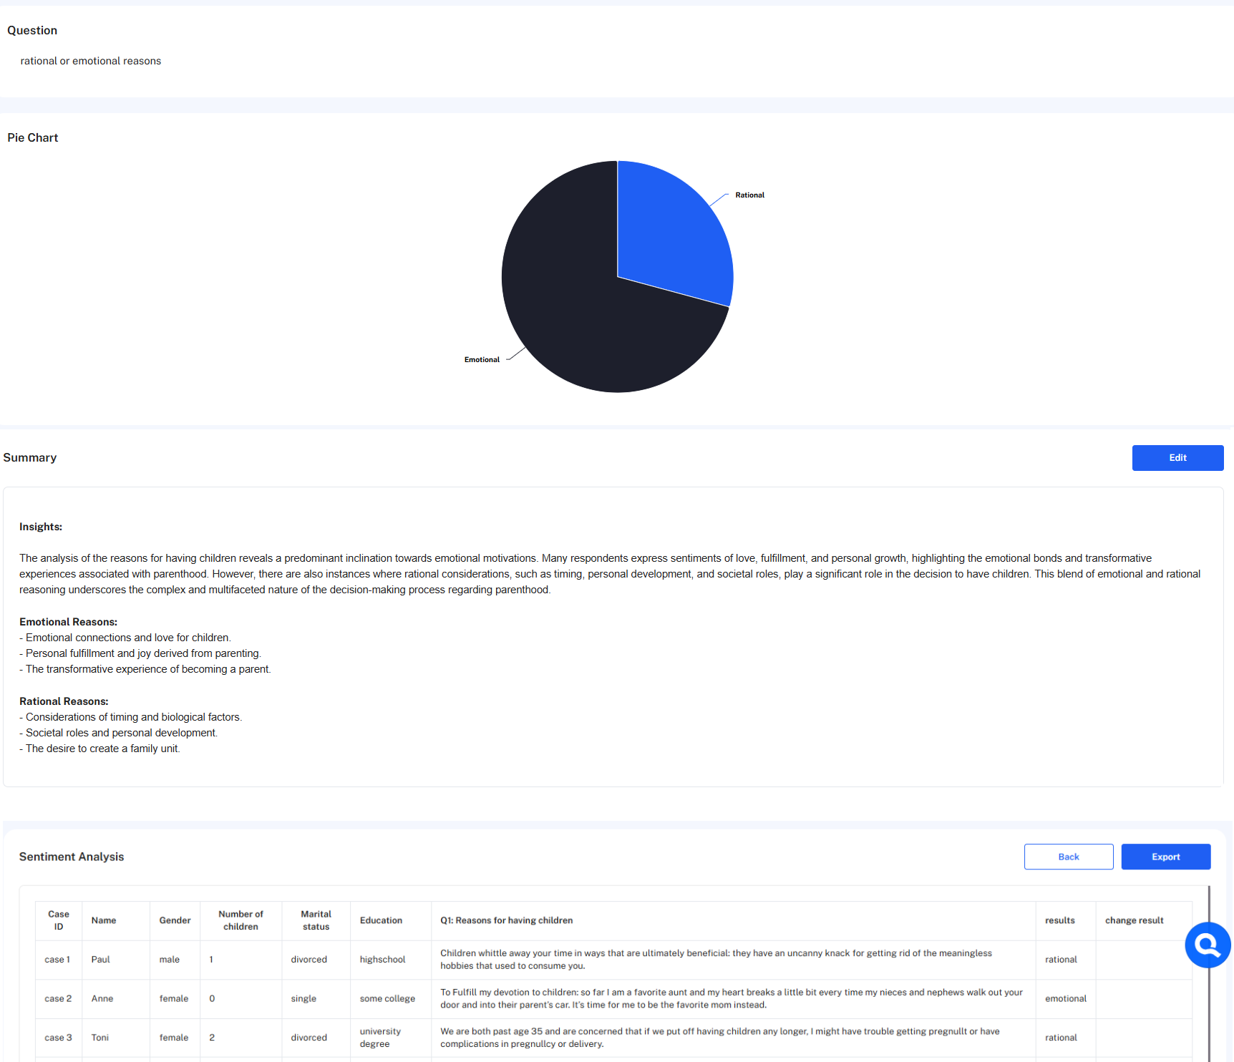Click the Emotional pie label
1234x1062 pixels.
pos(482,360)
